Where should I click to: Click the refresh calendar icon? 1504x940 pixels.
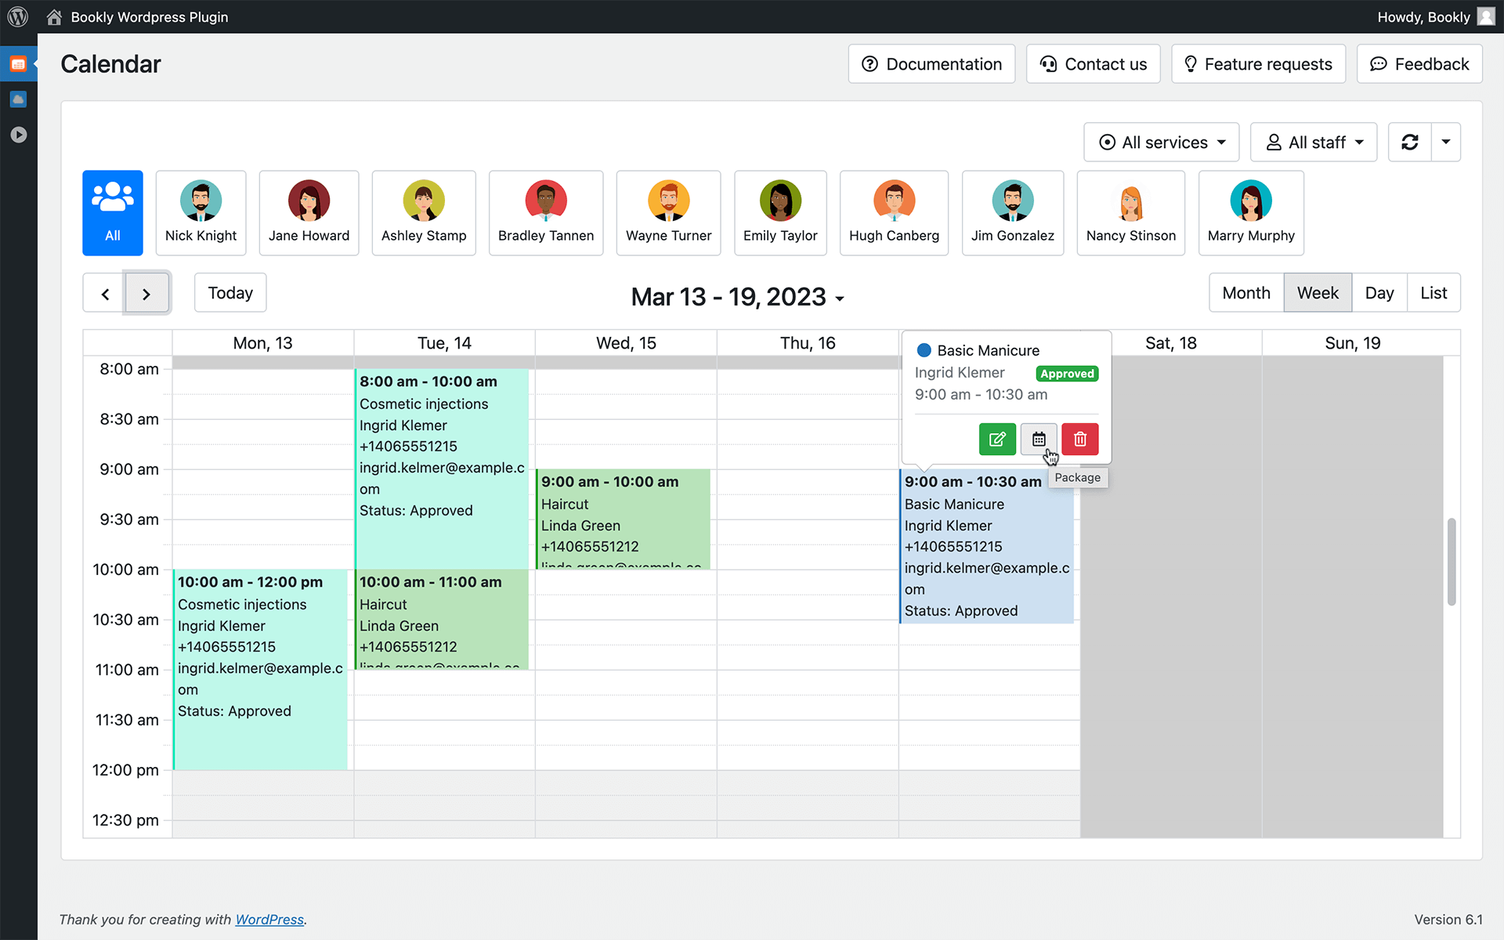pos(1410,142)
